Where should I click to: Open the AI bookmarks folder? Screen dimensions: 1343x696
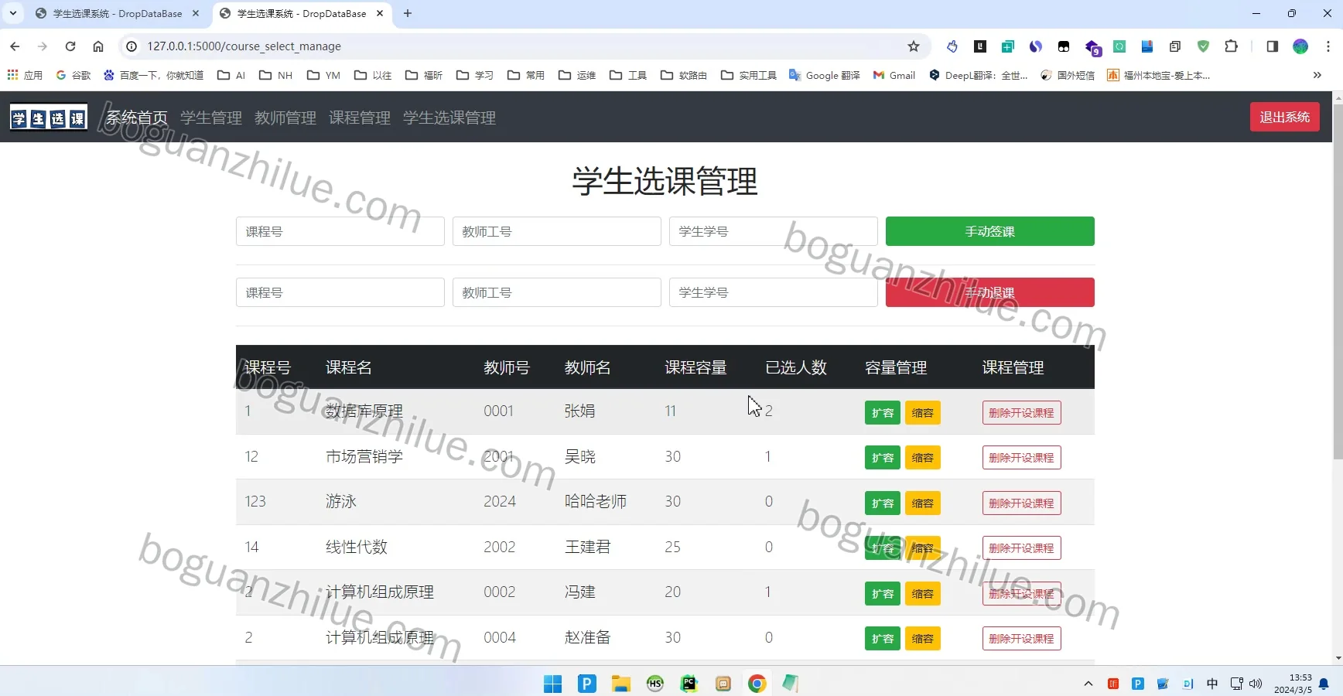click(231, 75)
